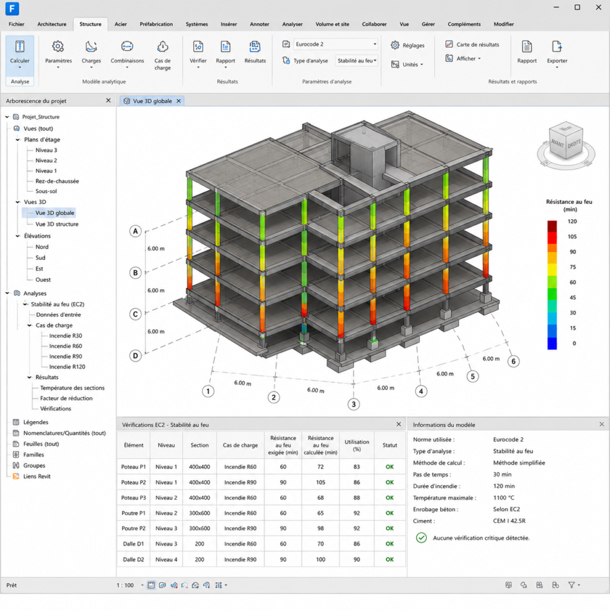Click the Eurocode 2 norm icon in ribbon

(286, 44)
